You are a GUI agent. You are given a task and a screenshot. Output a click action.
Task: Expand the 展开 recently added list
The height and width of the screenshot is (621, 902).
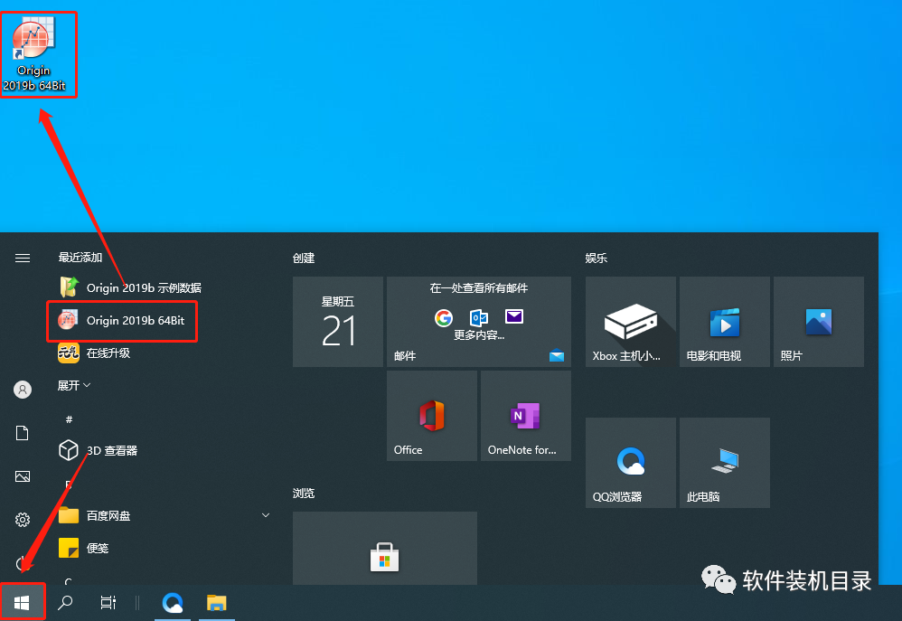73,385
